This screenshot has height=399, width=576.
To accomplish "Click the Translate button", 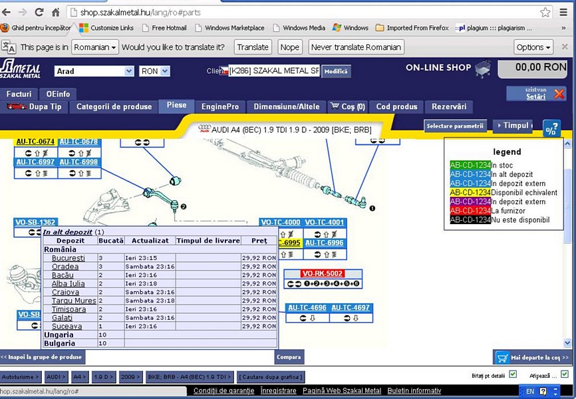I will [x=253, y=47].
